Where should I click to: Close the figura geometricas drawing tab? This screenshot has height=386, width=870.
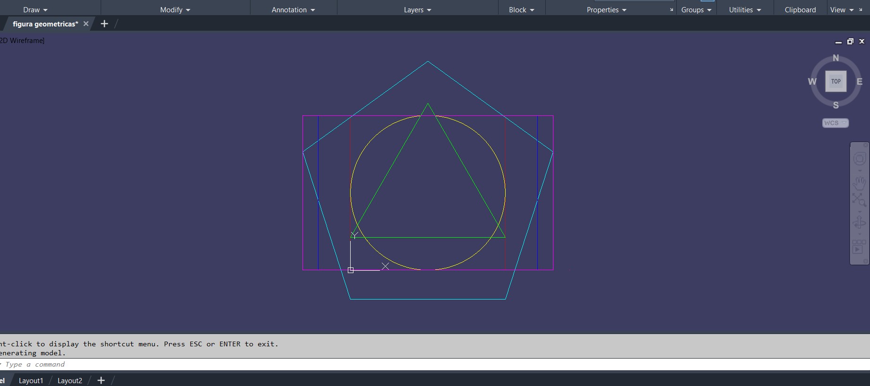(x=86, y=24)
